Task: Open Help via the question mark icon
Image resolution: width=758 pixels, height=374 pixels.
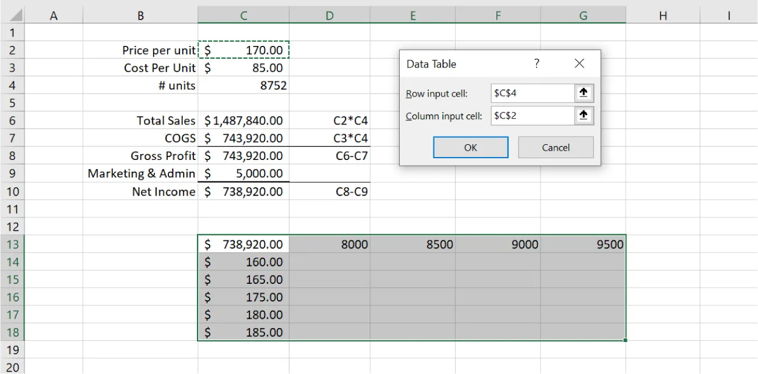Action: [x=536, y=64]
